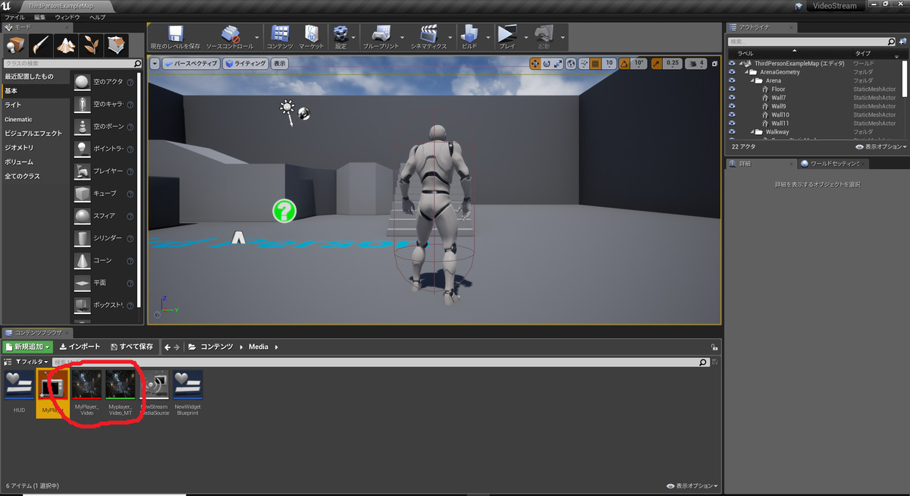Toggle visibility eye for Wall7
The width and height of the screenshot is (910, 496).
[732, 98]
